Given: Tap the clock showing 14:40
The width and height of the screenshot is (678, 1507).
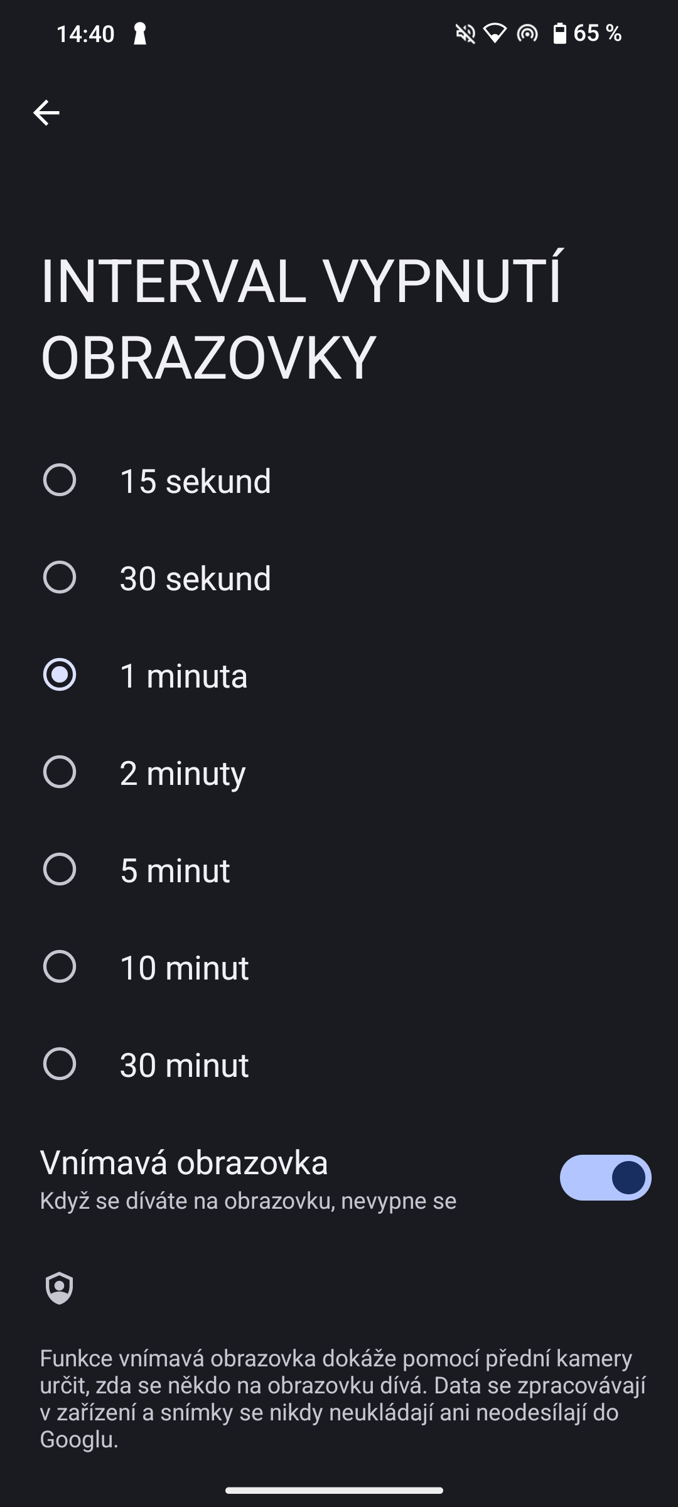Looking at the screenshot, I should click(85, 34).
